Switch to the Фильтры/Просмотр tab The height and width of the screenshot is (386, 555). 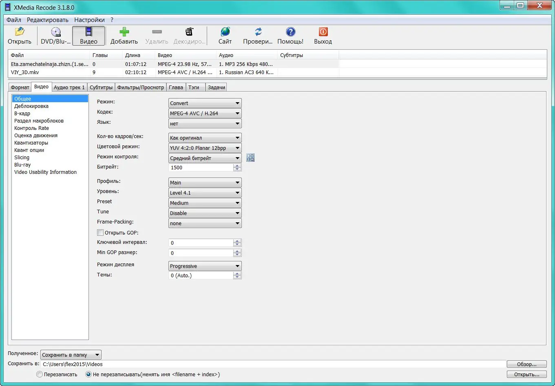[x=141, y=87]
